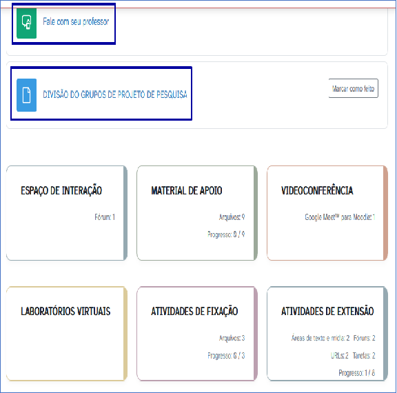Click Fórum: 1 count in Espaço de Interação

pos(105,217)
